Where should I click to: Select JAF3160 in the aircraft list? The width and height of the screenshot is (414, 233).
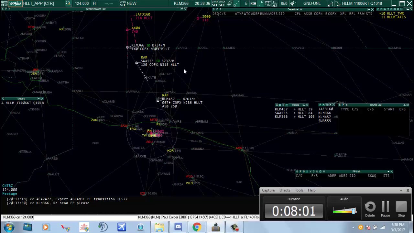(325, 109)
